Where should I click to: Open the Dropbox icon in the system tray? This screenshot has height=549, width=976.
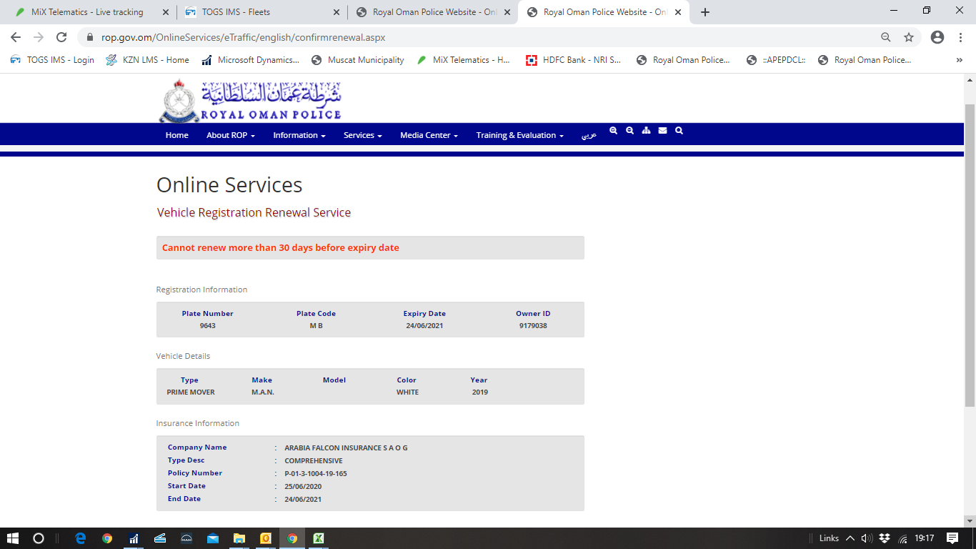(x=885, y=538)
